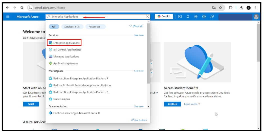Open the Azure feedback icon
The image size is (264, 133).
[x=212, y=17]
